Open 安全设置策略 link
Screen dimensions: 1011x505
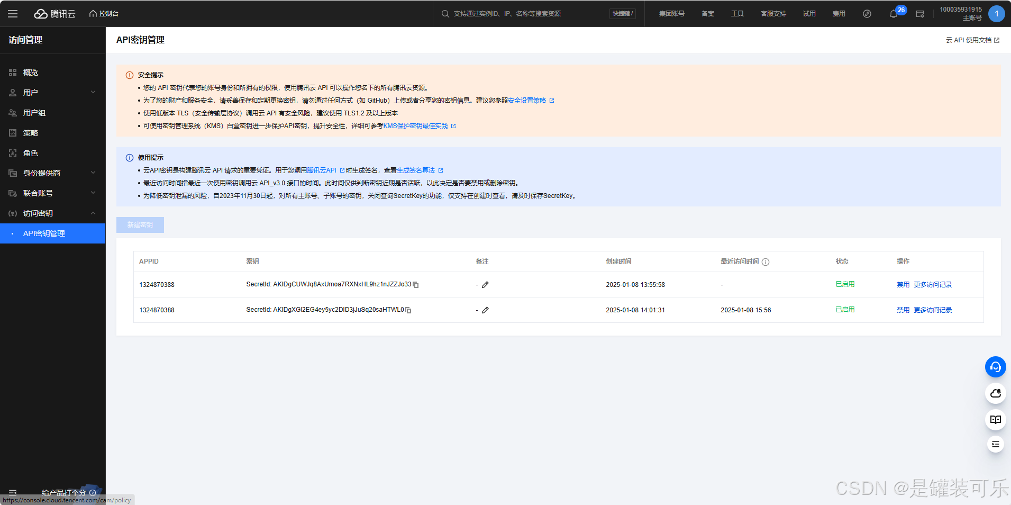coord(531,101)
